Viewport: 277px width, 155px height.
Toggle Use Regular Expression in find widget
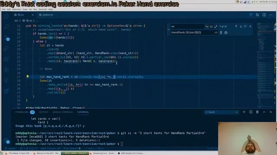(x=216, y=27)
